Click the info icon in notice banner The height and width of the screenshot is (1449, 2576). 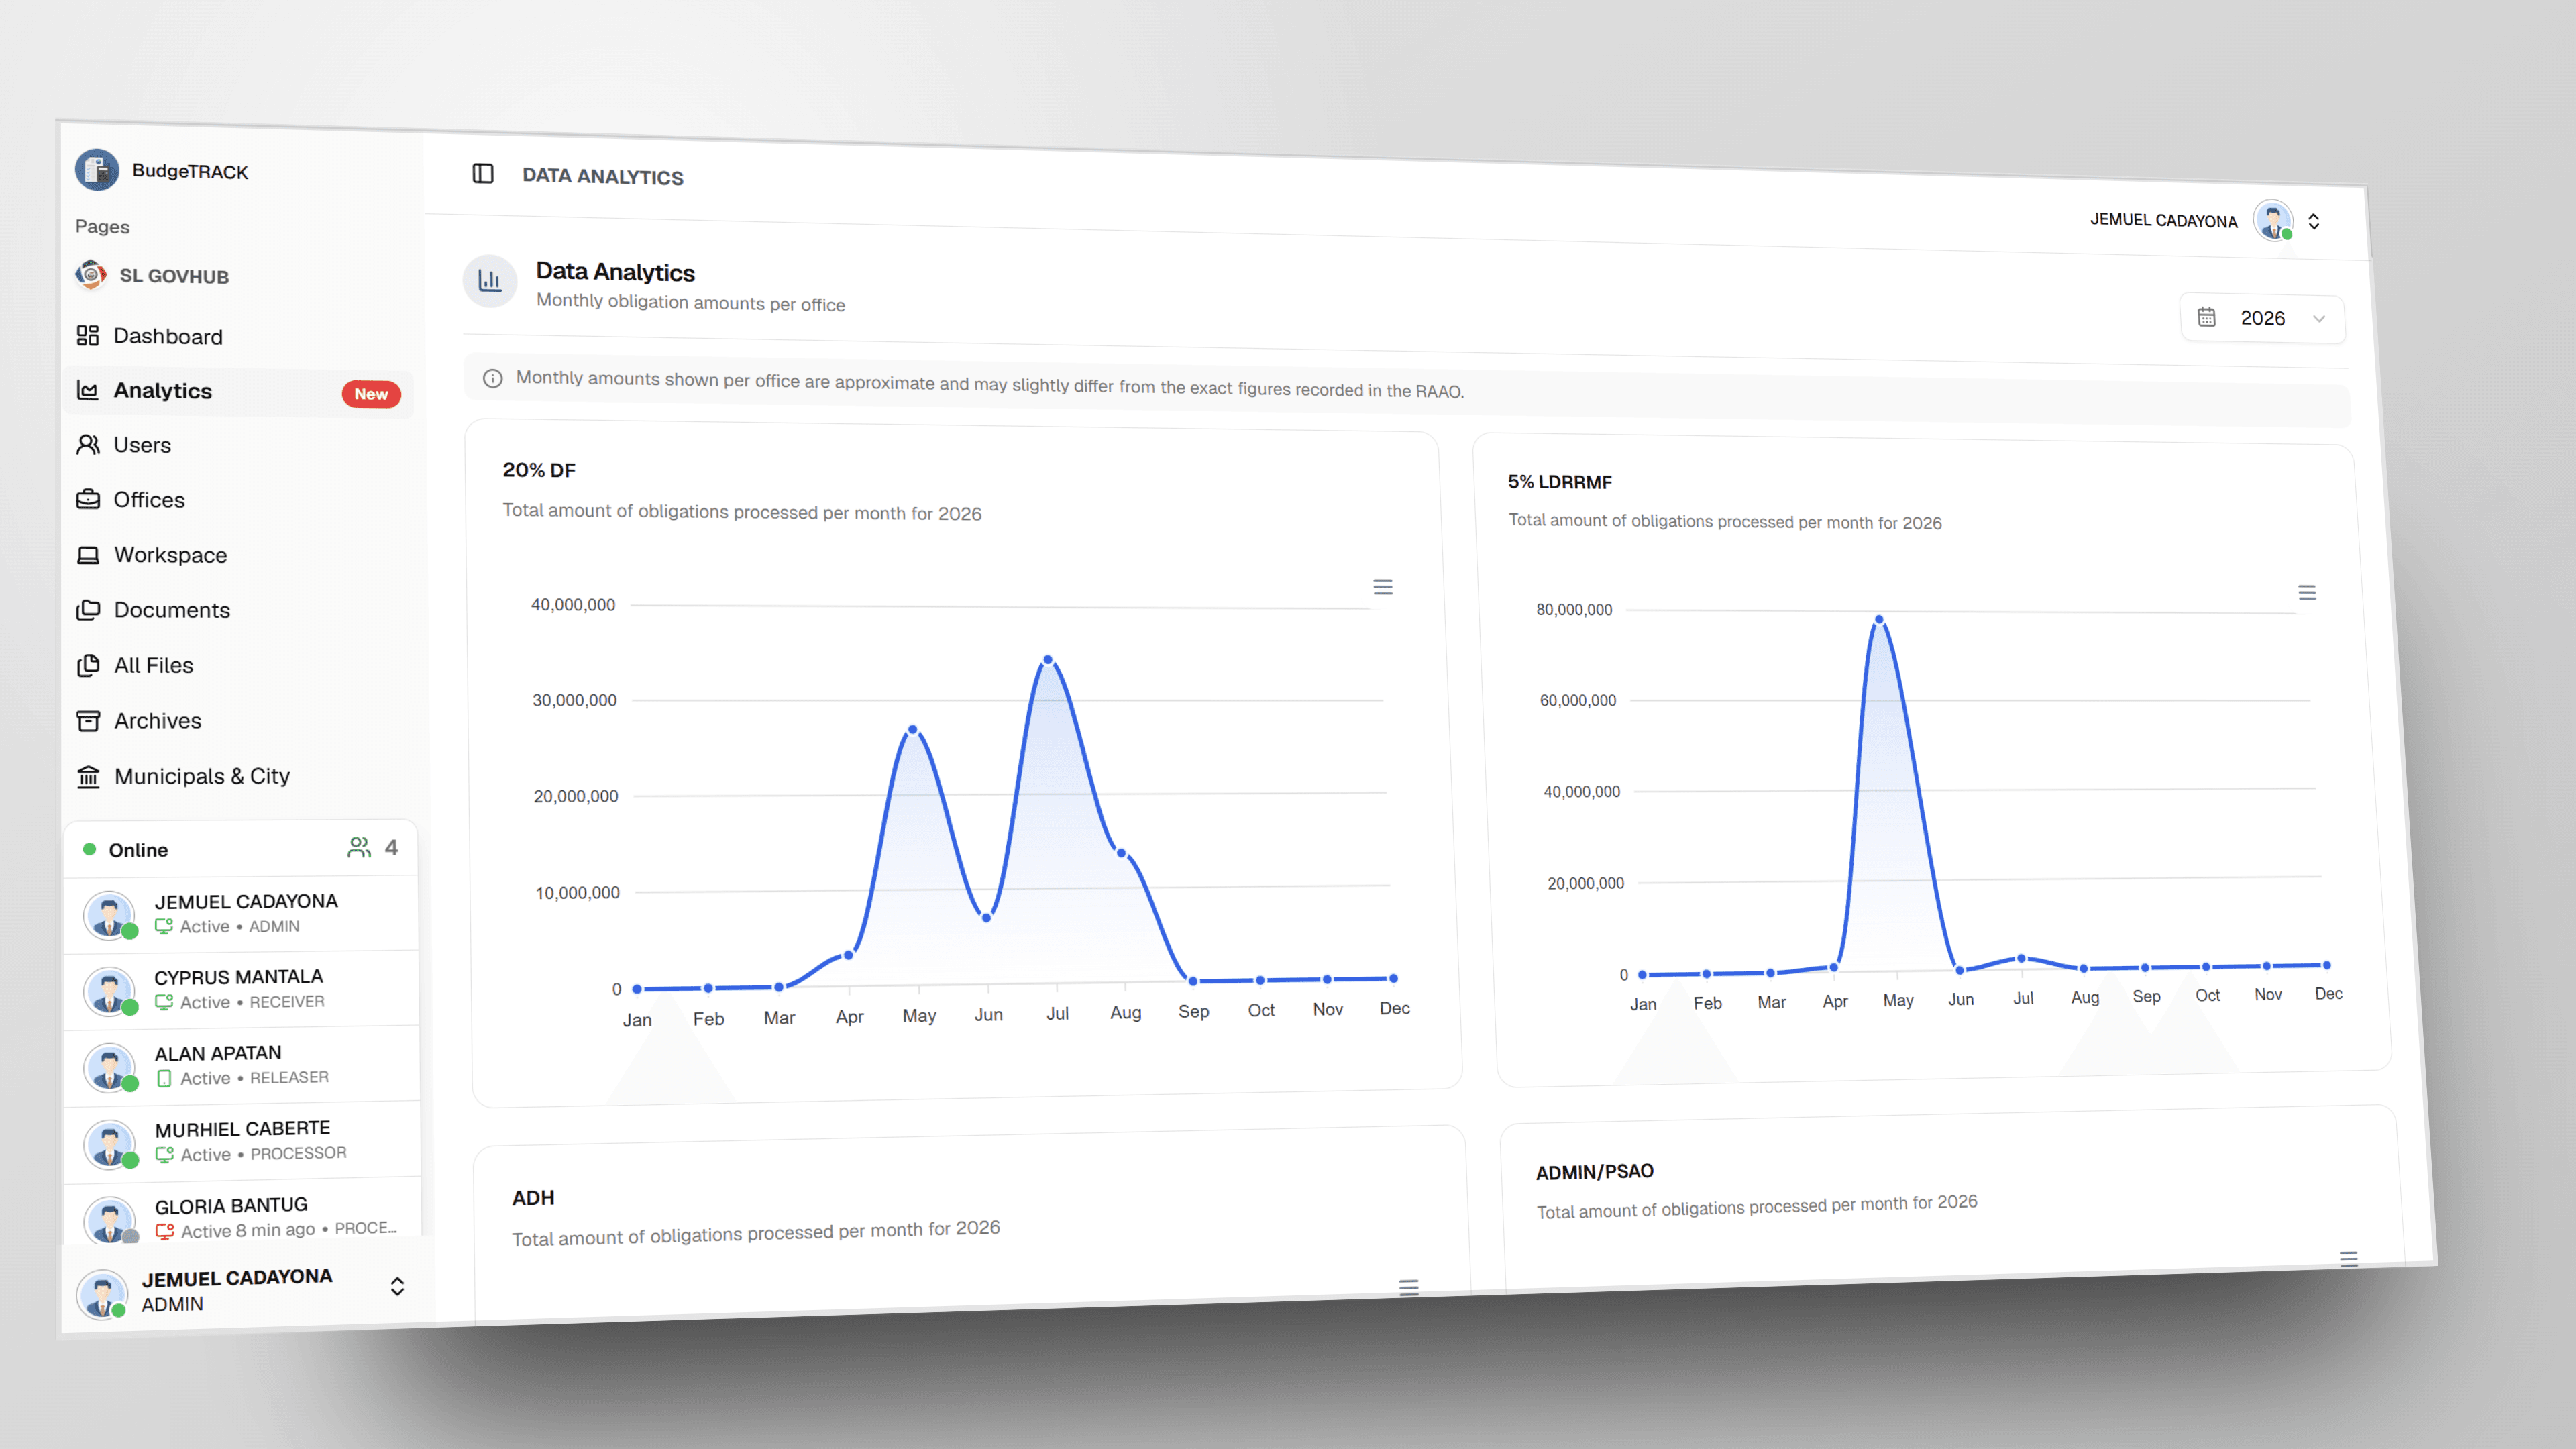coord(493,378)
